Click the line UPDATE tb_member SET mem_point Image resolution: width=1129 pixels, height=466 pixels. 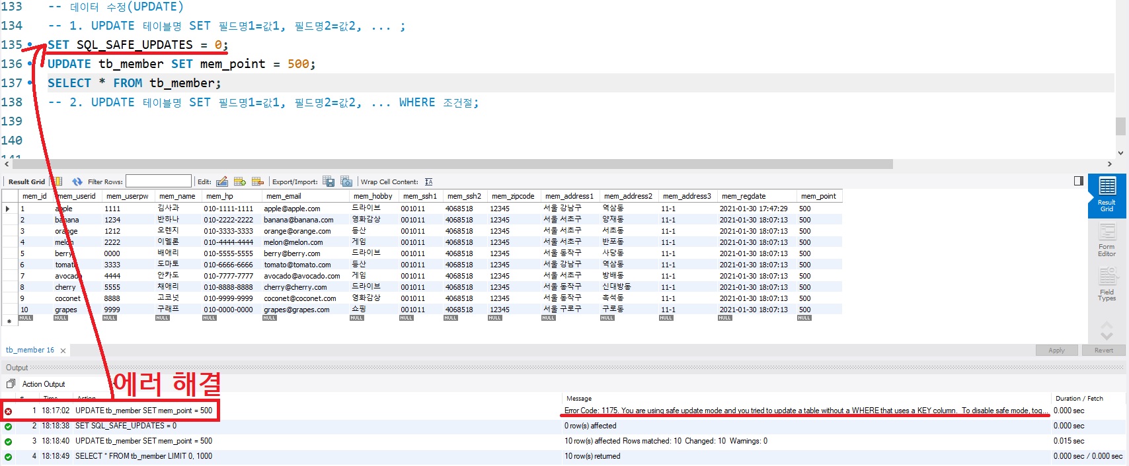tap(182, 64)
